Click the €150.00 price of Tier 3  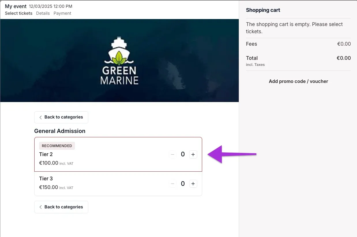pos(49,187)
